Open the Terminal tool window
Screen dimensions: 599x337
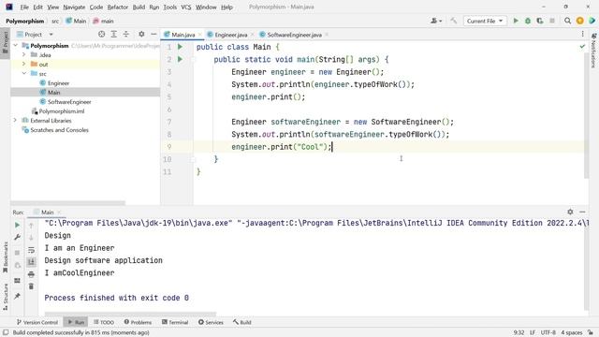coord(175,322)
